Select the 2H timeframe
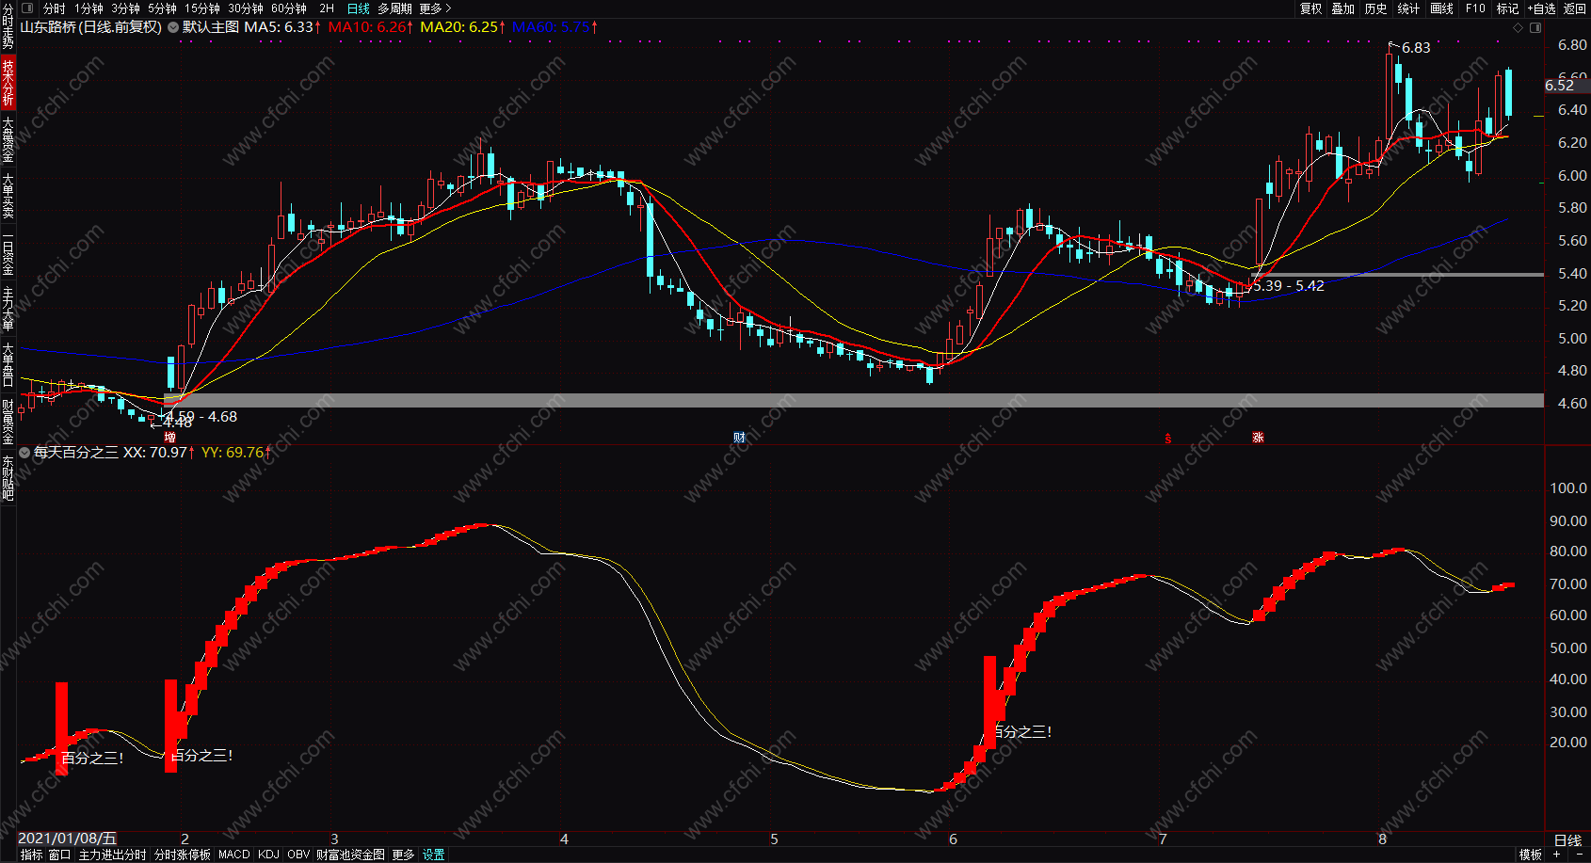 pos(327,8)
